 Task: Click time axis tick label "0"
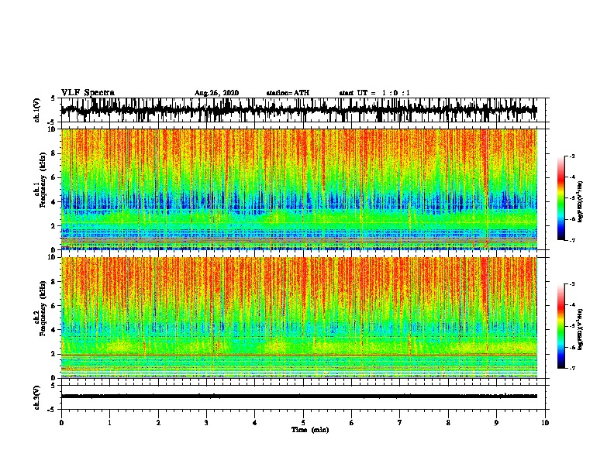coord(61,423)
